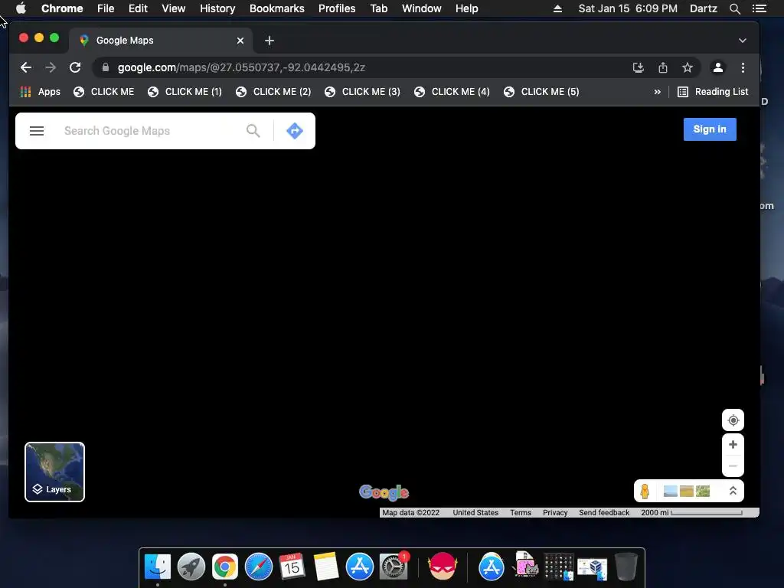Viewport: 784px width, 588px height.
Task: Click the eject icon in menu bar
Action: coord(557,8)
